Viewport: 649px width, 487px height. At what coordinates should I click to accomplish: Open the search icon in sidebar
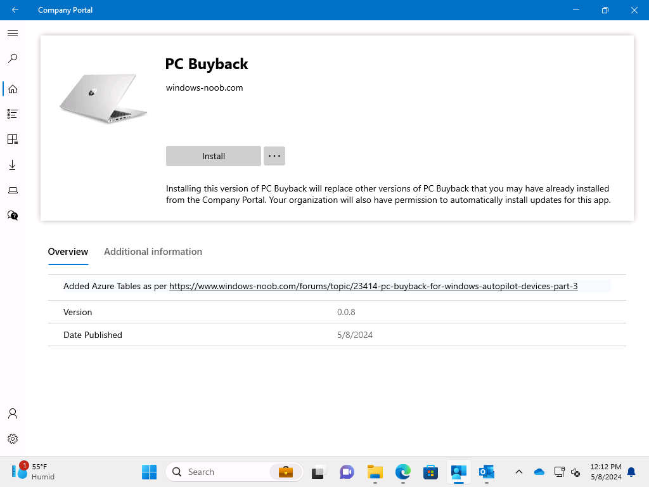13,58
